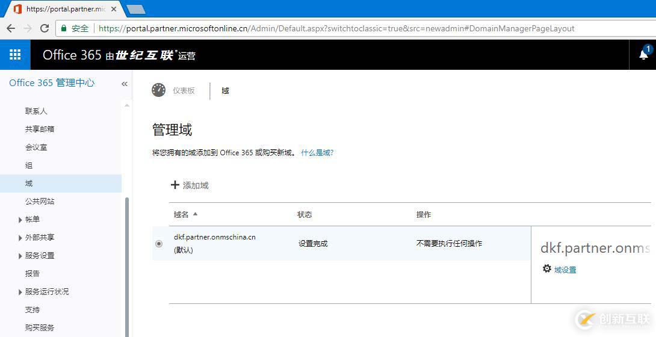The width and height of the screenshot is (656, 337).
Task: Click the 管理域 page heading
Action: [172, 129]
